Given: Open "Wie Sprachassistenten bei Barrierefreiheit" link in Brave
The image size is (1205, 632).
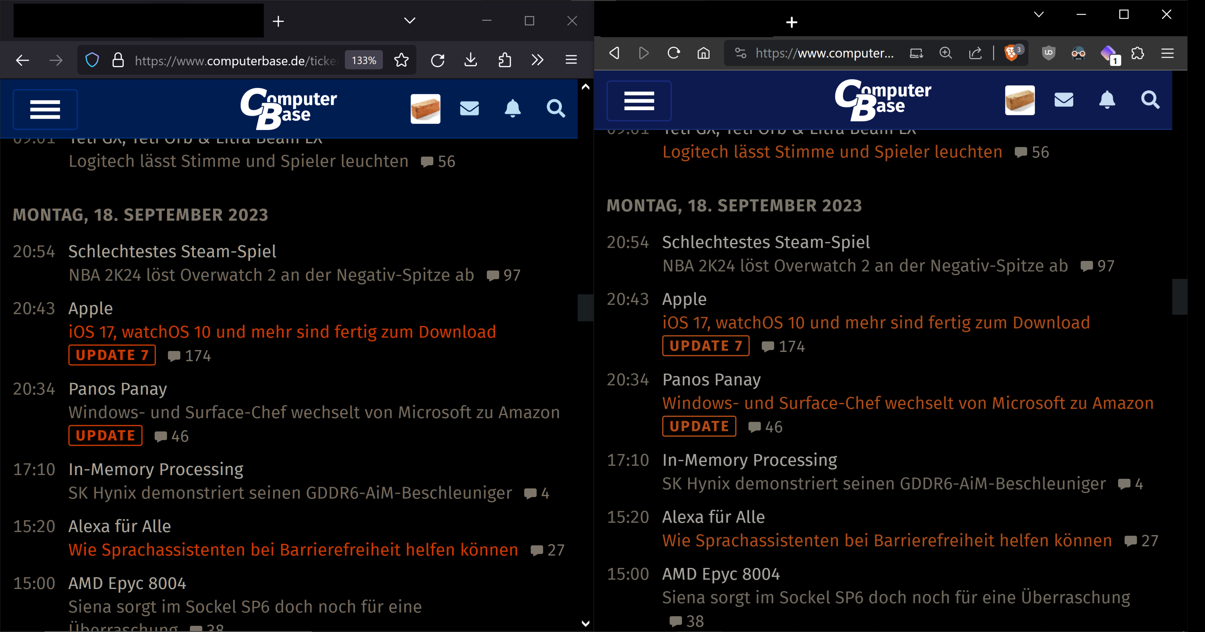Looking at the screenshot, I should click(886, 541).
